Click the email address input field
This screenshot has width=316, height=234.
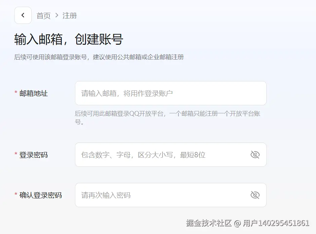point(170,93)
